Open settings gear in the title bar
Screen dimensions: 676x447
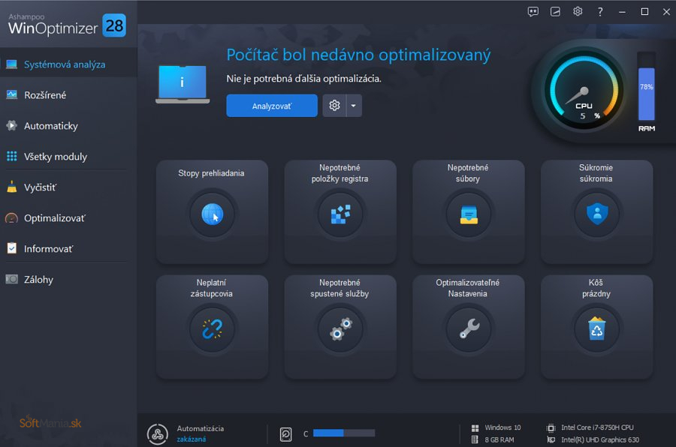tap(578, 12)
